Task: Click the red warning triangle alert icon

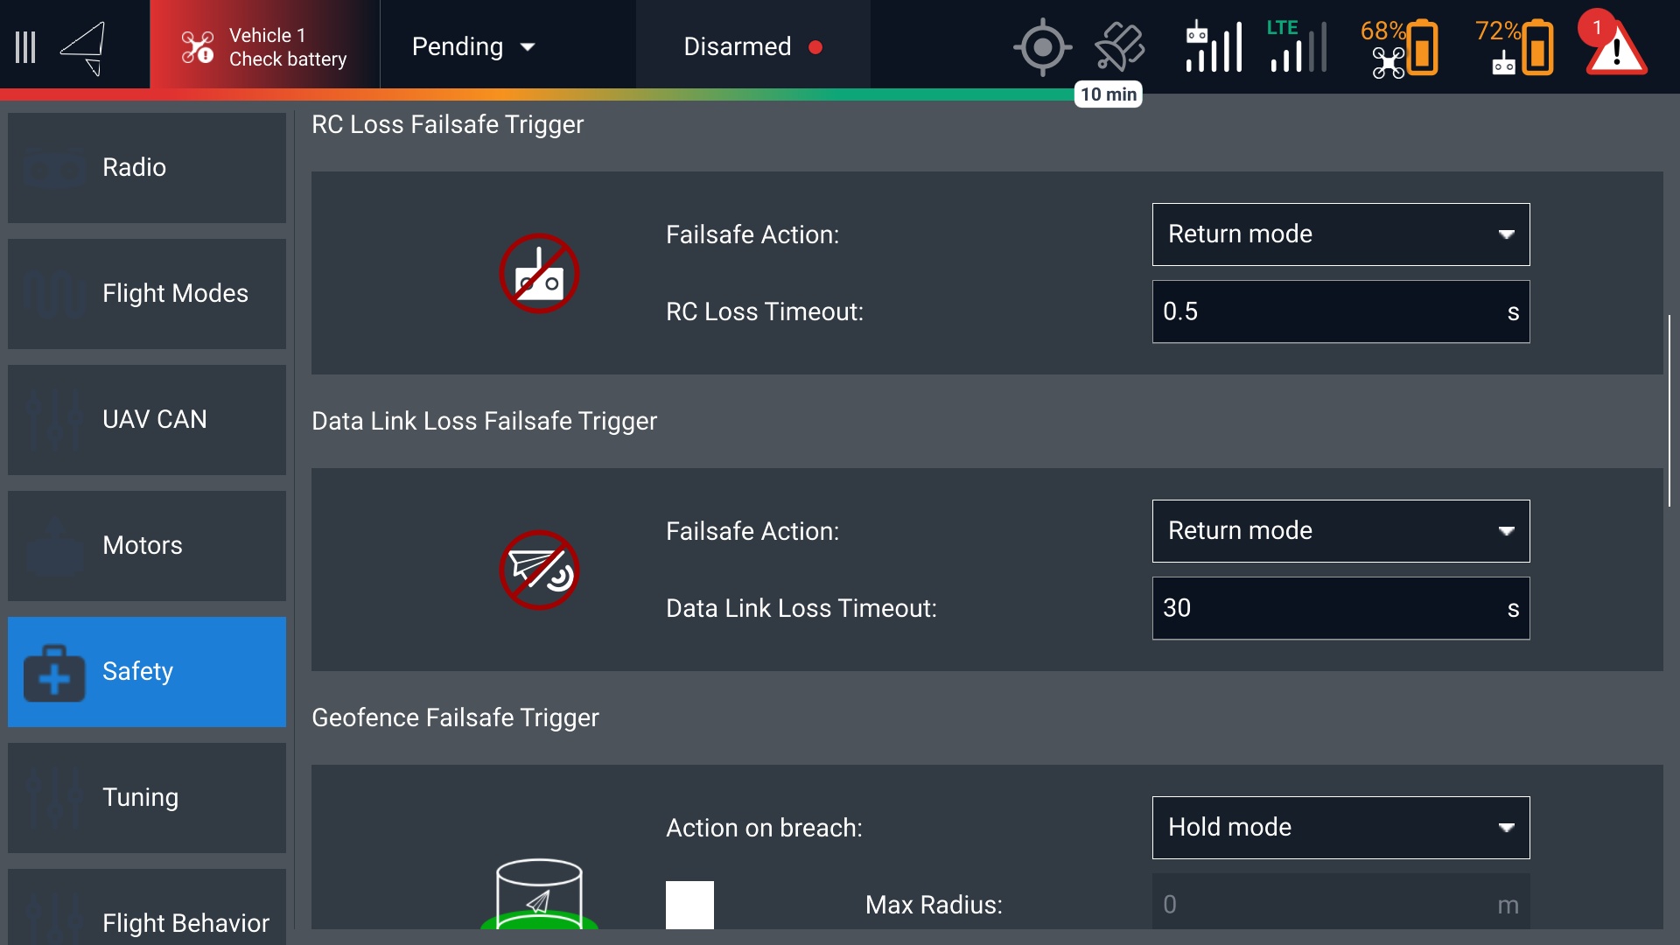Action: [x=1616, y=47]
